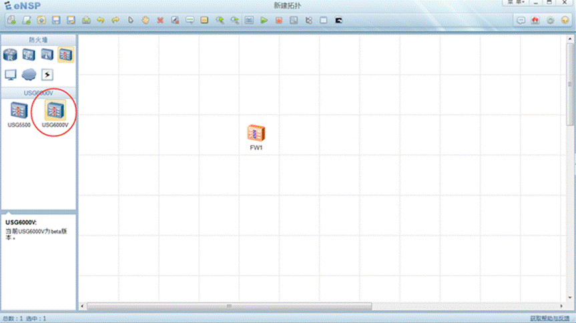This screenshot has height=323, width=576.
Task: Click the Save As toolbar icon
Action: click(71, 20)
